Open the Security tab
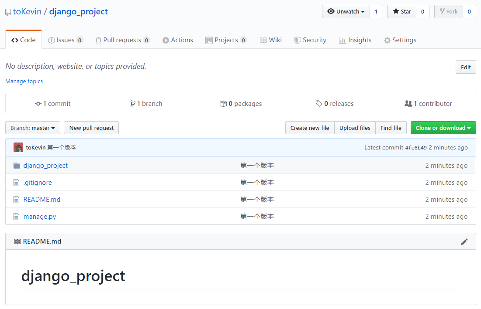This screenshot has height=309, width=481. [311, 40]
